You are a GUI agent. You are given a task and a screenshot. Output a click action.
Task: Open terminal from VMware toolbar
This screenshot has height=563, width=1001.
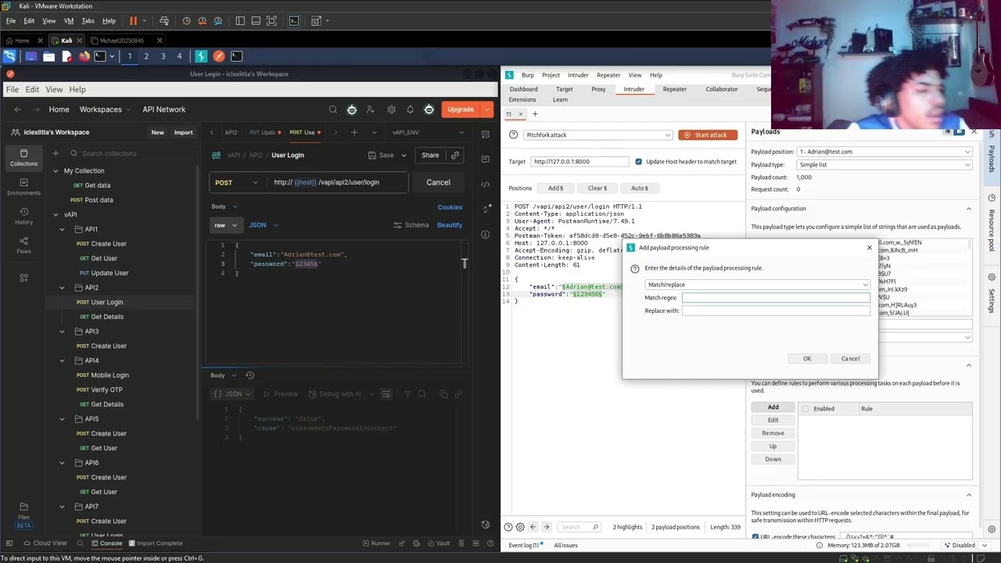(x=294, y=21)
